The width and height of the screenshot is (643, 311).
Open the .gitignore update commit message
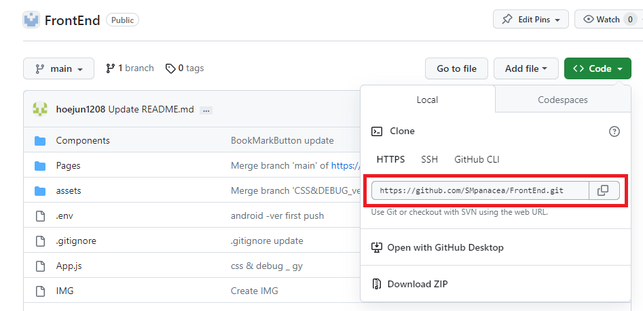[x=267, y=241]
